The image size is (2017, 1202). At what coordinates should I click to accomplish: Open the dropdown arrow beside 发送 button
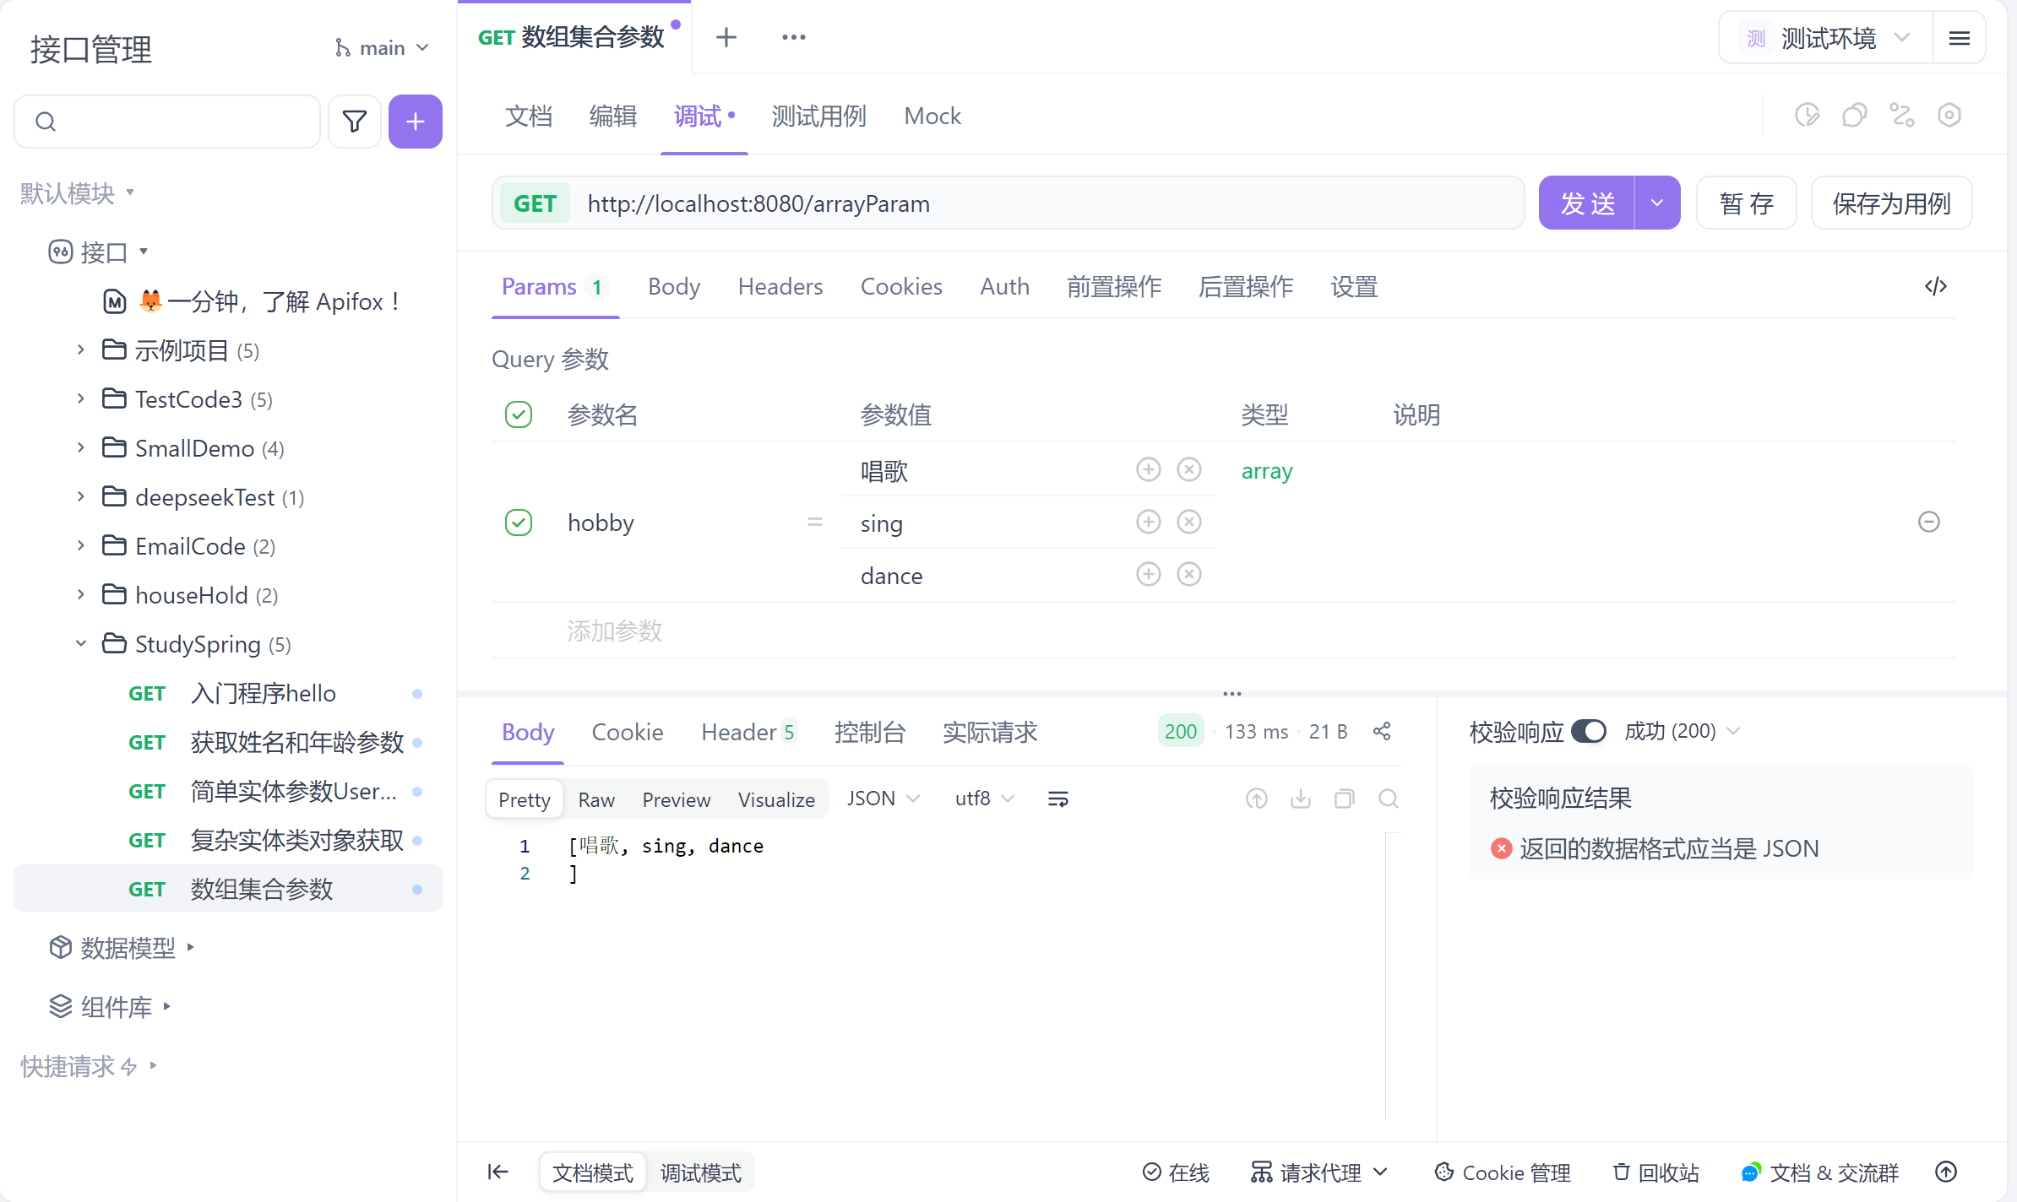1657,203
